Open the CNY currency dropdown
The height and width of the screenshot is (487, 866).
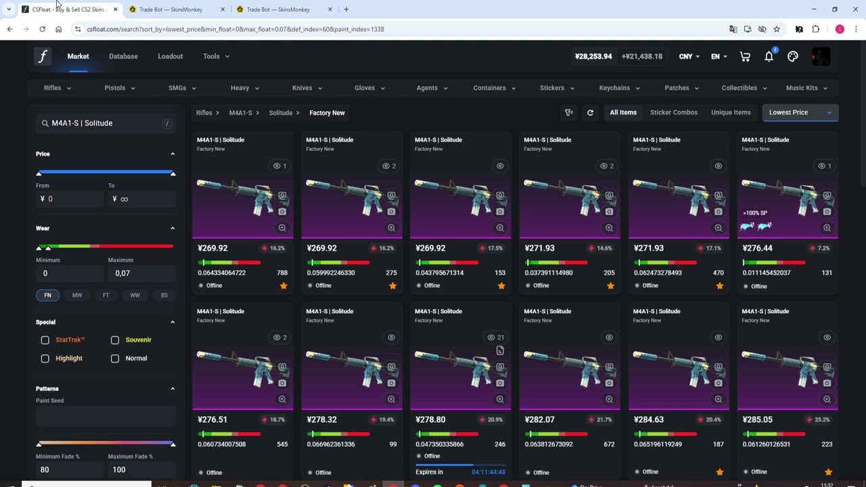coord(689,57)
